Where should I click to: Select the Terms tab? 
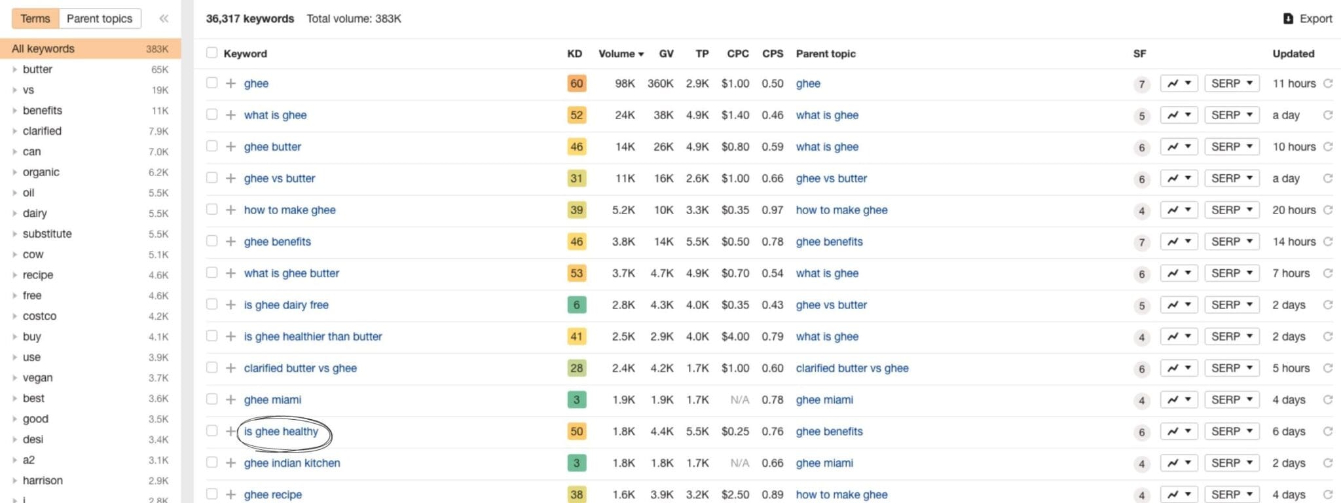click(35, 18)
